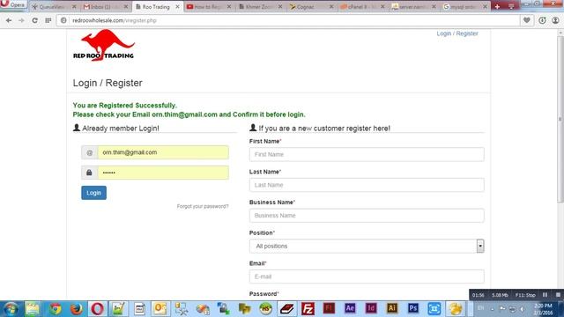Open File Explorer from the taskbar

pyautogui.click(x=33, y=309)
